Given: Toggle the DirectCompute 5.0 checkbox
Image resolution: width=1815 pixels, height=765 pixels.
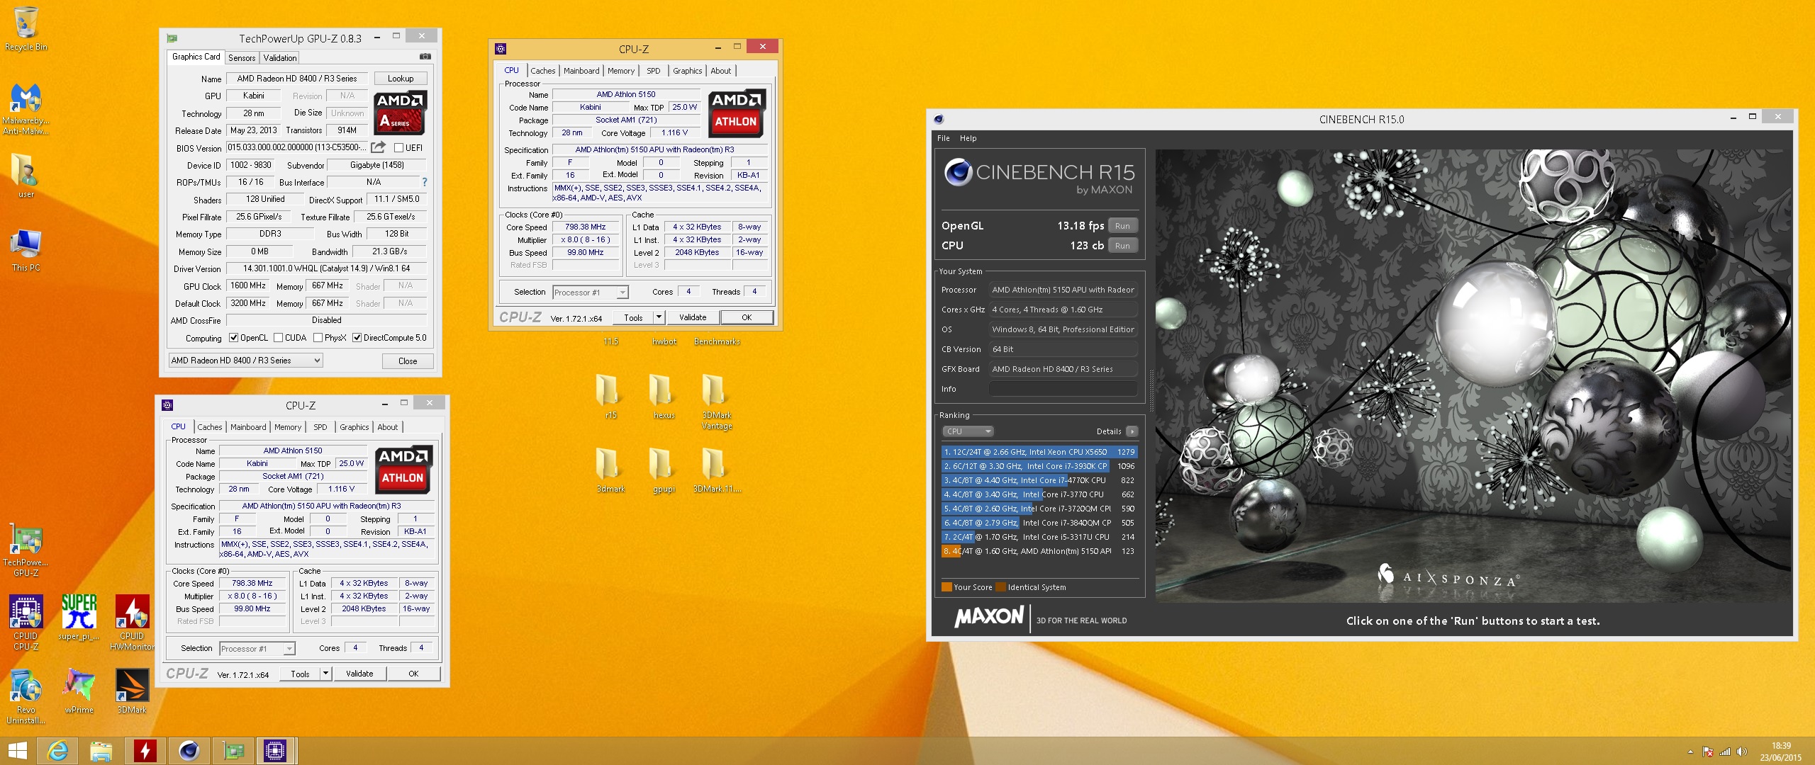Looking at the screenshot, I should pos(357,338).
